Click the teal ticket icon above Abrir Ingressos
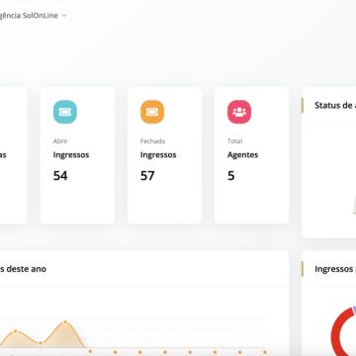The width and height of the screenshot is (356, 356). (x=65, y=112)
